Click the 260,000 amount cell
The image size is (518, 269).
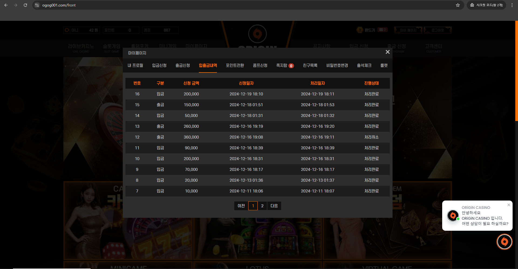191,126
